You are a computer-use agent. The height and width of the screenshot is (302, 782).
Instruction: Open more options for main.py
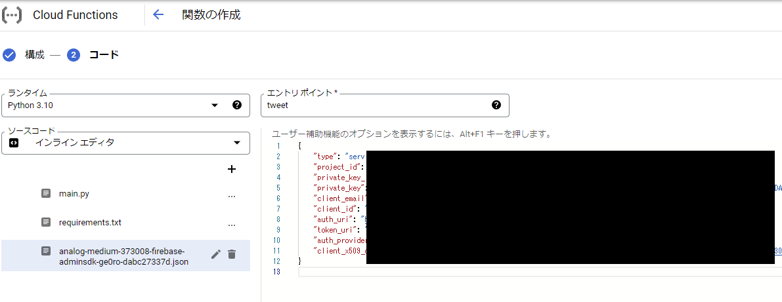231,196
